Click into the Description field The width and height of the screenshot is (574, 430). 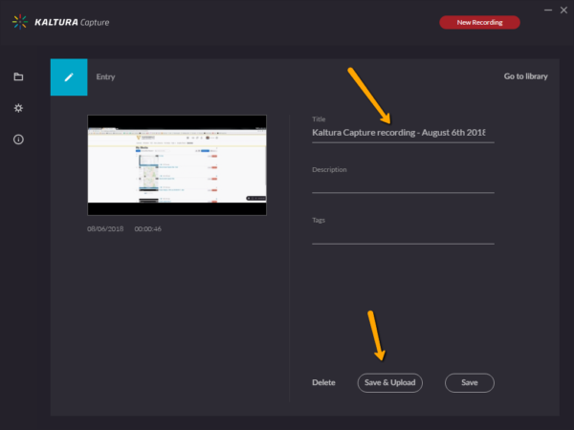click(x=402, y=183)
